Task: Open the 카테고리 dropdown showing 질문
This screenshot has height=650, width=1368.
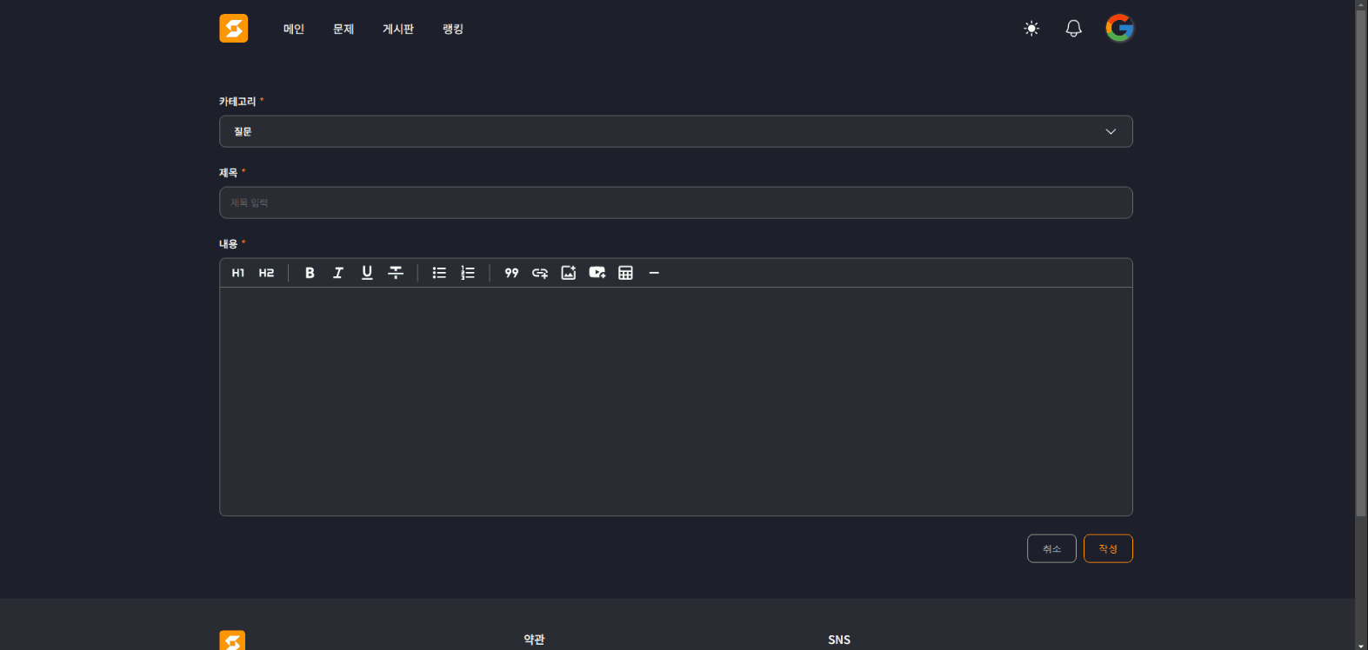Action: pyautogui.click(x=675, y=132)
